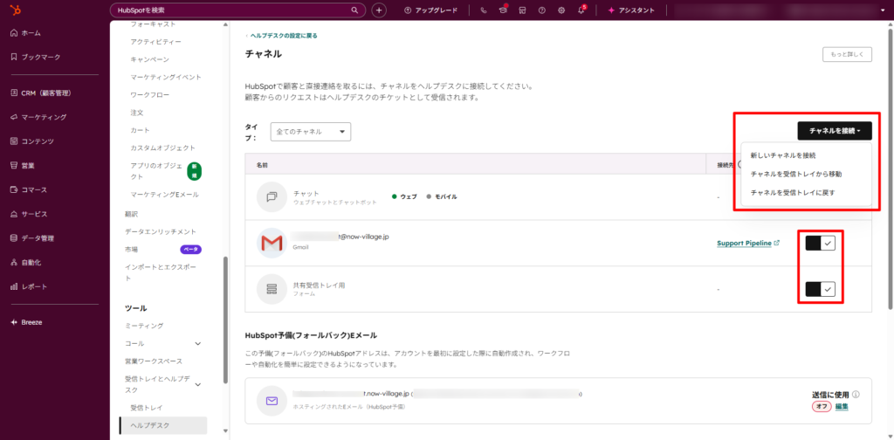Open the marketplace store icon
This screenshot has height=440, width=894.
click(522, 10)
